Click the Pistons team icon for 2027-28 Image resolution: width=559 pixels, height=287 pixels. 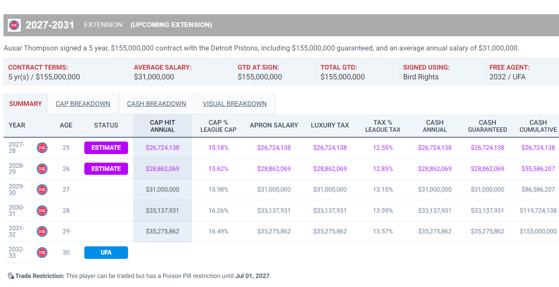pos(42,148)
